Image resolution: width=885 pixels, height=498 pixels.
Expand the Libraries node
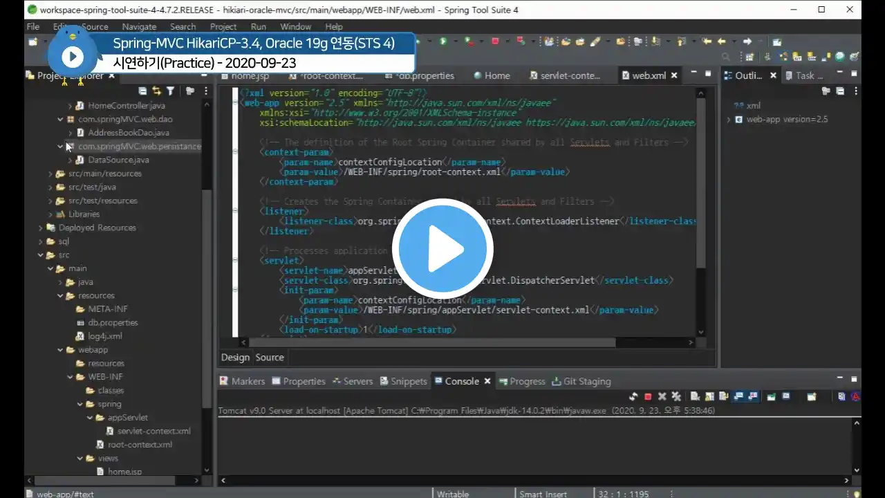click(50, 214)
